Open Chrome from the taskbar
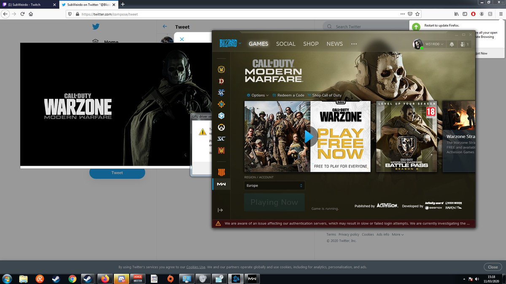Screen dimensions: 506x284 click(72, 279)
